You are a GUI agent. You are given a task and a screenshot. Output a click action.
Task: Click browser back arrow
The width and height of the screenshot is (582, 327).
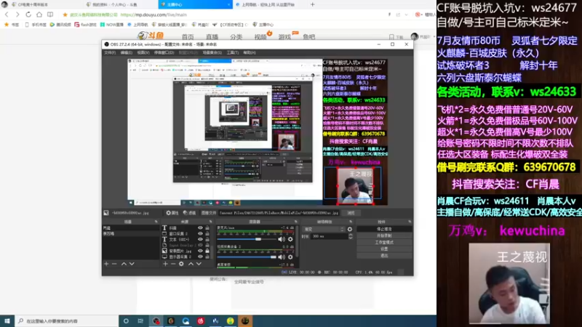(x=7, y=15)
